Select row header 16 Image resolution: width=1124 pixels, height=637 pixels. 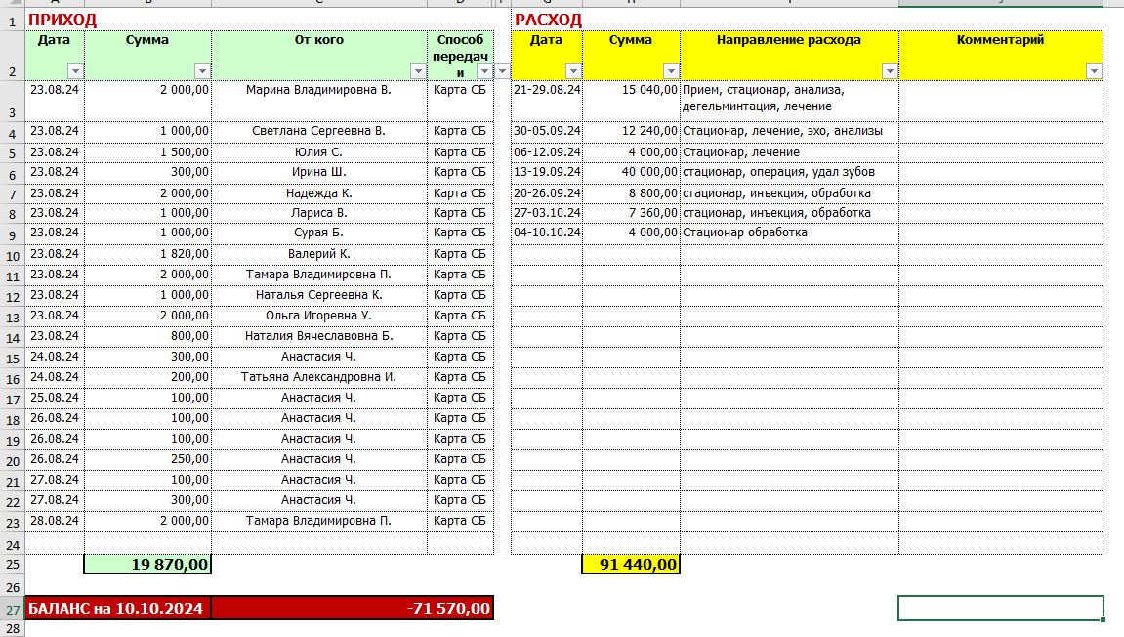(x=12, y=379)
